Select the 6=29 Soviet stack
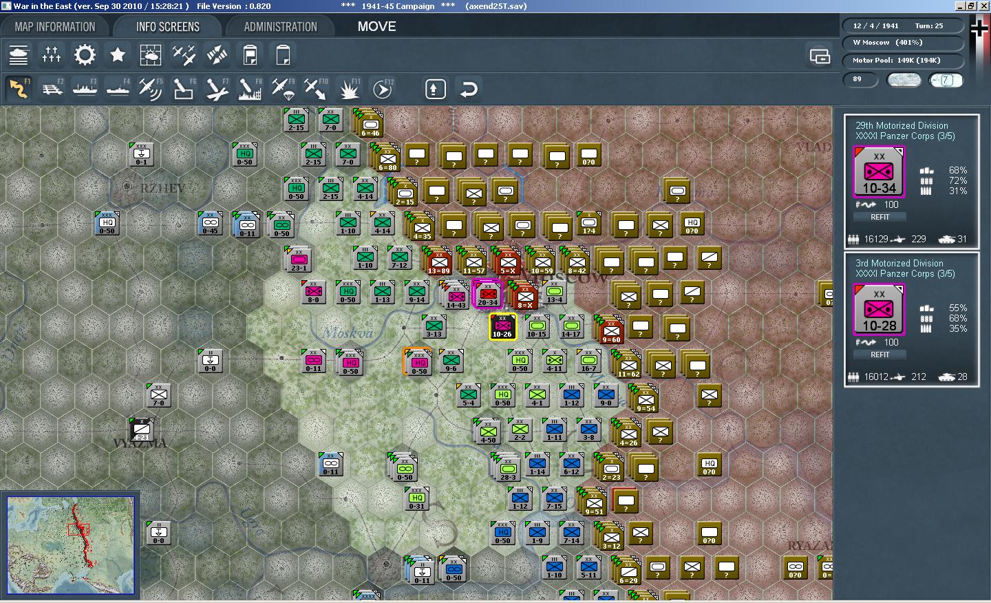The image size is (991, 603). [628, 571]
